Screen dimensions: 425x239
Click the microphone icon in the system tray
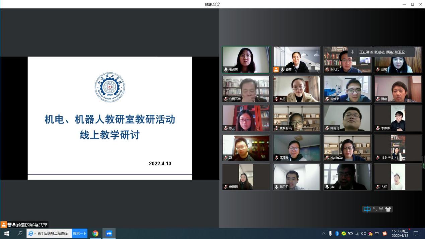click(x=331, y=233)
